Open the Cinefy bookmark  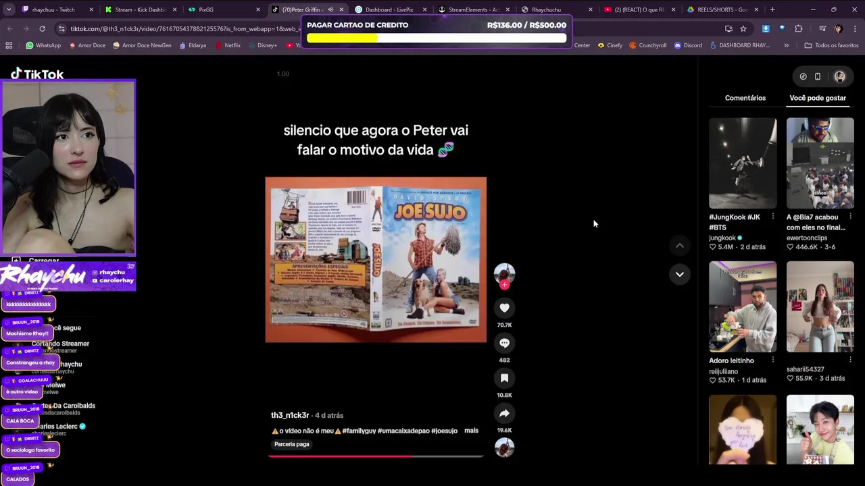tap(610, 45)
